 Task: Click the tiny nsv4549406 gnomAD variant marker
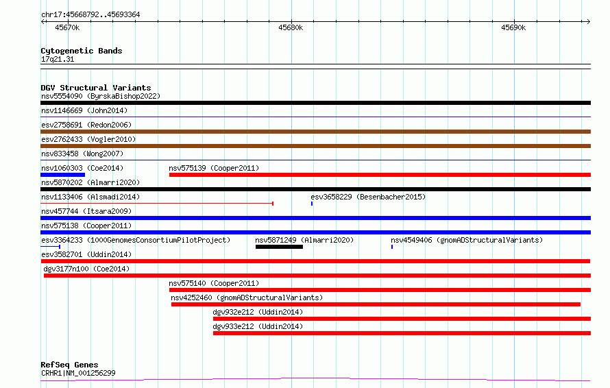[392, 247]
